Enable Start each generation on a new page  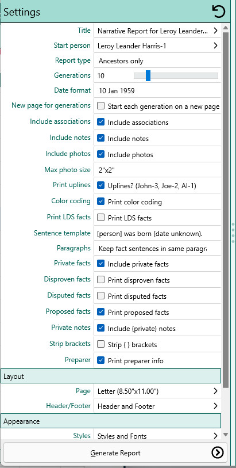click(101, 106)
